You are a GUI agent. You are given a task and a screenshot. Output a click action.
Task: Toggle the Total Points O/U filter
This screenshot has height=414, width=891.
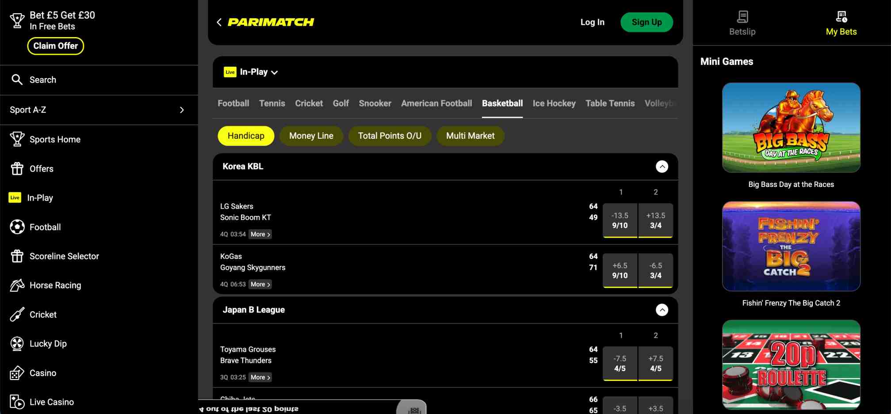[x=390, y=136]
